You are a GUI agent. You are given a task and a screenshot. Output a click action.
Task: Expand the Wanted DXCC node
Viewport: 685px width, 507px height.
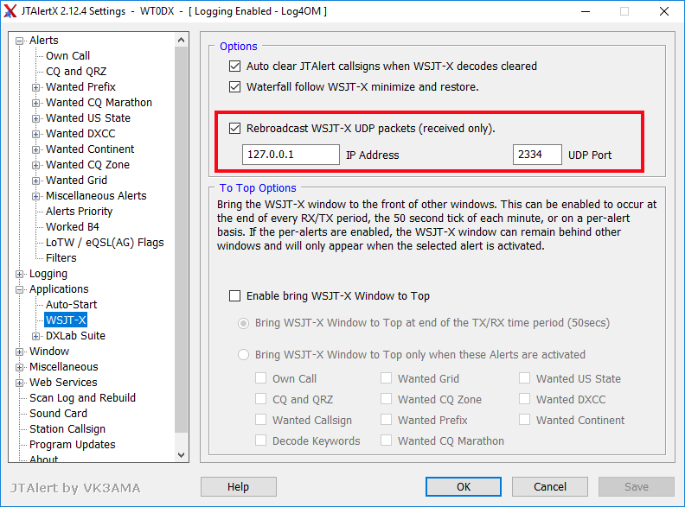tap(35, 135)
